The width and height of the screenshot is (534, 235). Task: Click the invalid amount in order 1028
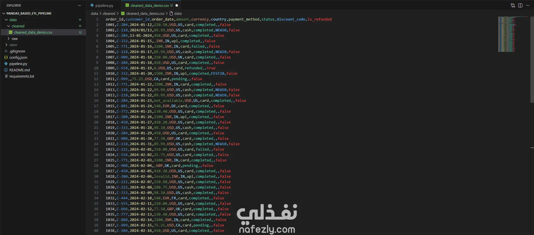coord(162,177)
